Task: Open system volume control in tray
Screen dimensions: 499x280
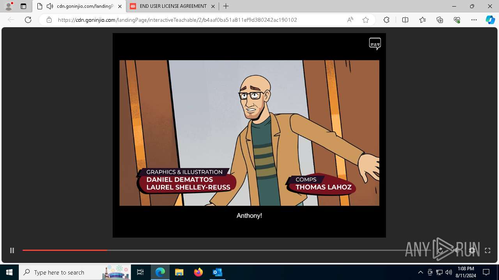Action: point(449,272)
